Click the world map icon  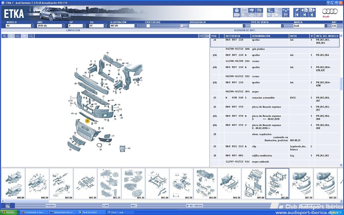(252, 10)
